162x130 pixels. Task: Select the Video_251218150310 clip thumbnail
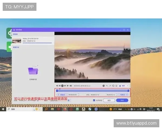pyautogui.click(x=17, y=41)
